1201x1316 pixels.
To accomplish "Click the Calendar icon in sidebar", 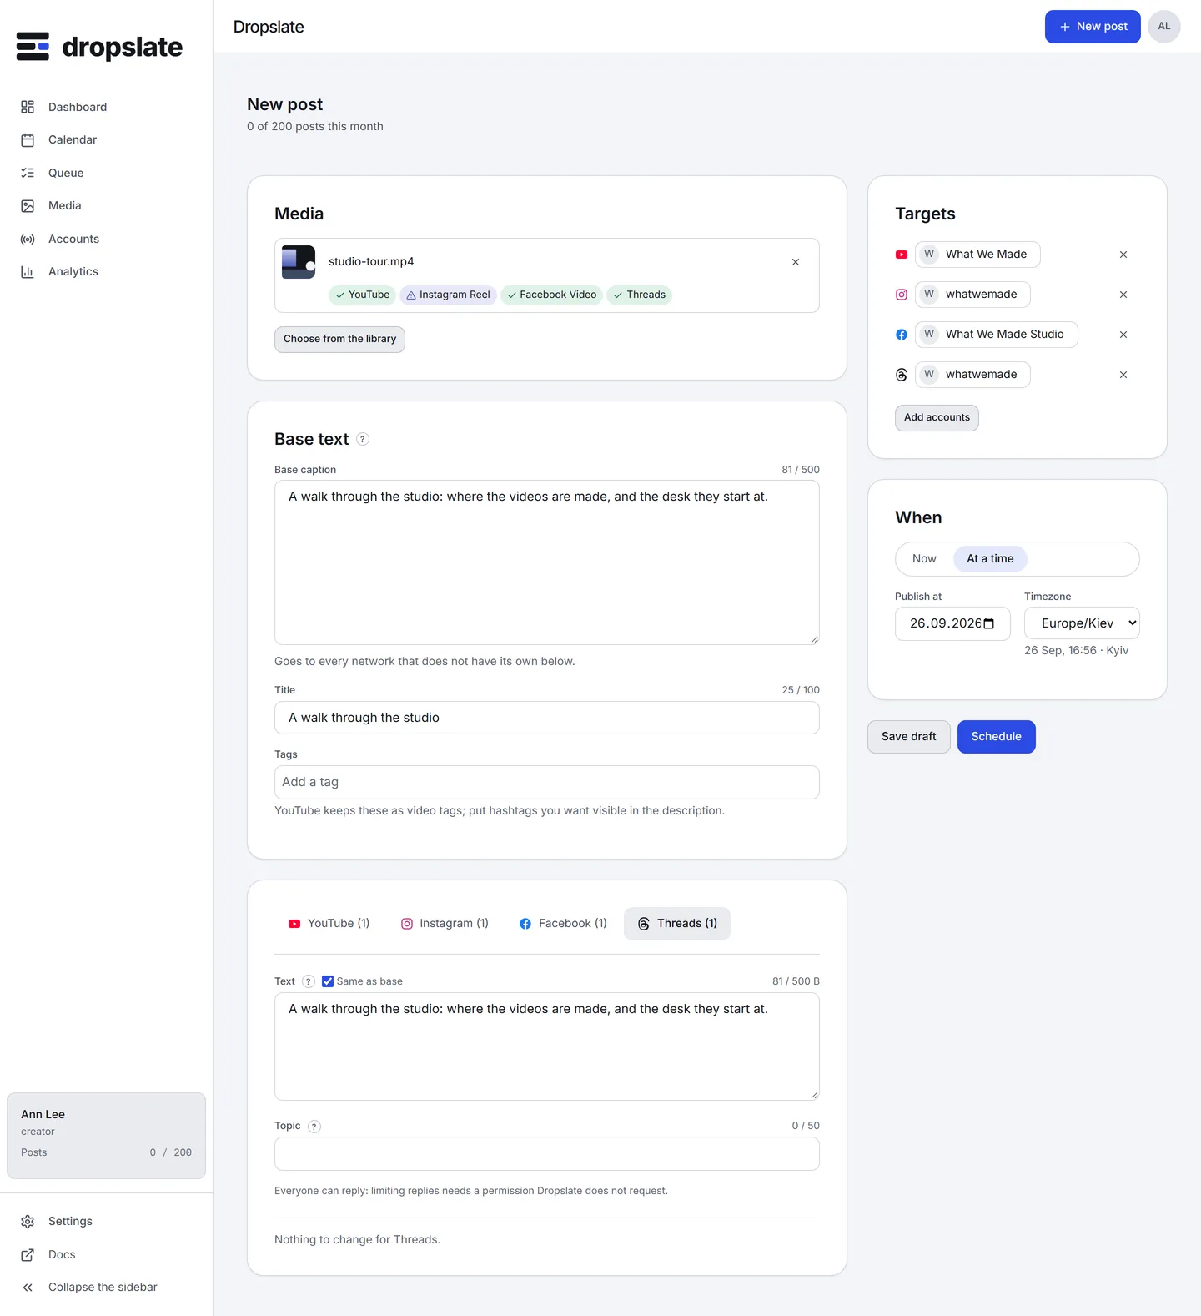I will click(28, 139).
